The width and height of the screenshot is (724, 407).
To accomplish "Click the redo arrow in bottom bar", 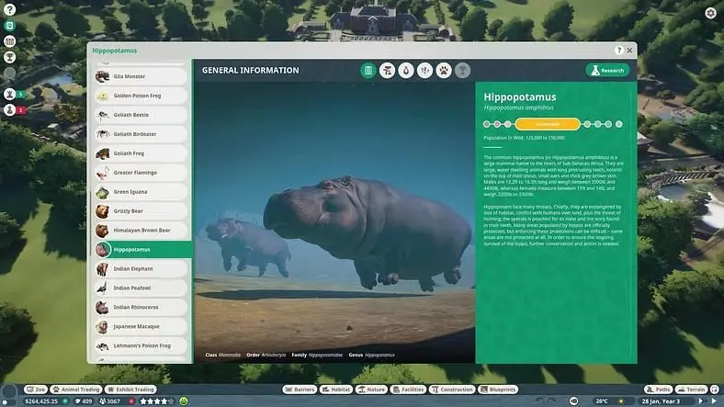I will point(551,401).
